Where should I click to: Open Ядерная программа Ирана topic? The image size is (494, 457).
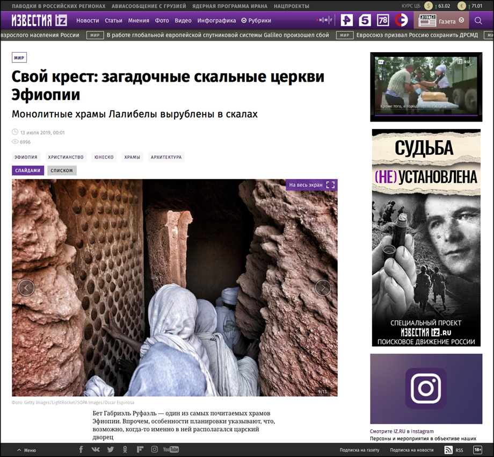[230, 6]
